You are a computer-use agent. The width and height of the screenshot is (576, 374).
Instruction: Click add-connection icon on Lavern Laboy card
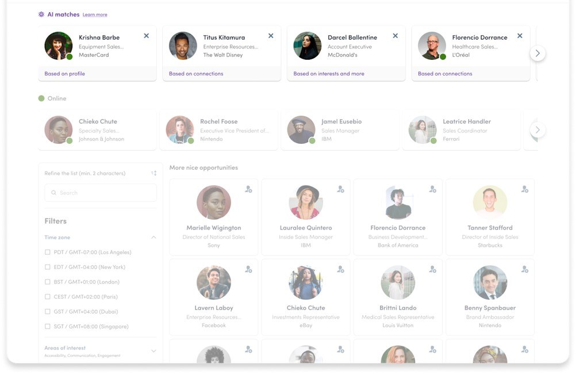click(248, 269)
